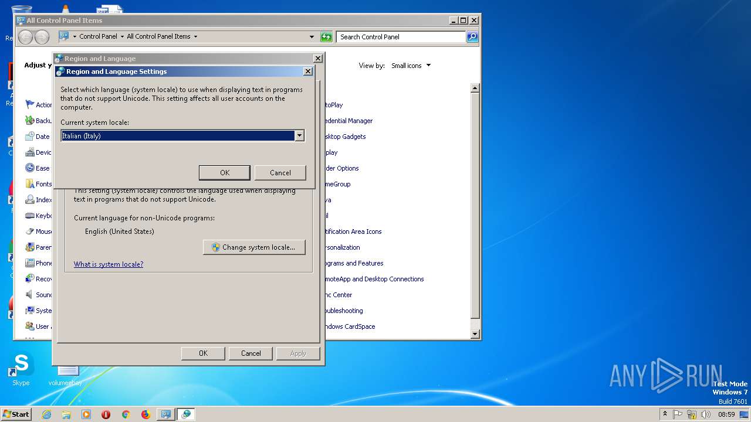The image size is (751, 422).
Task: Open the Start menu
Action: point(16,414)
